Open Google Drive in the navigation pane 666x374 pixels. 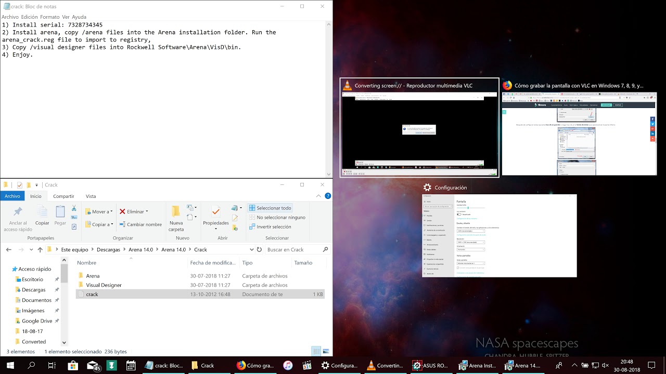pyautogui.click(x=36, y=321)
